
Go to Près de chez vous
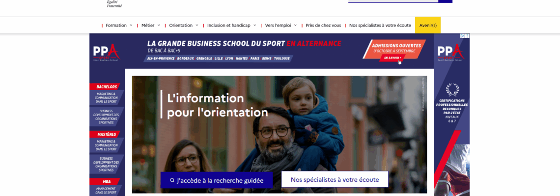tap(323, 25)
